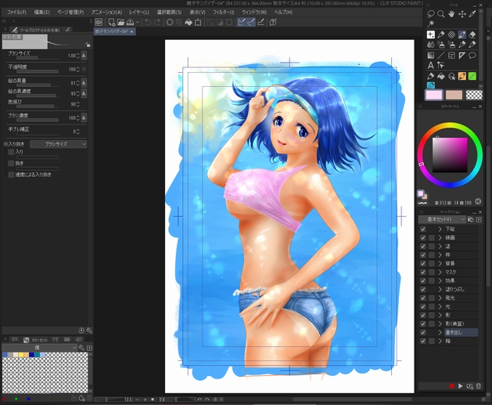Collapse the 入り抜き section
Viewport: 492px width, 405px height.
[x=5, y=144]
